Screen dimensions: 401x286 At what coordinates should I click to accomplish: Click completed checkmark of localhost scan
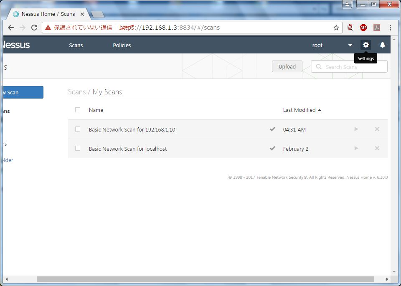[x=272, y=148]
